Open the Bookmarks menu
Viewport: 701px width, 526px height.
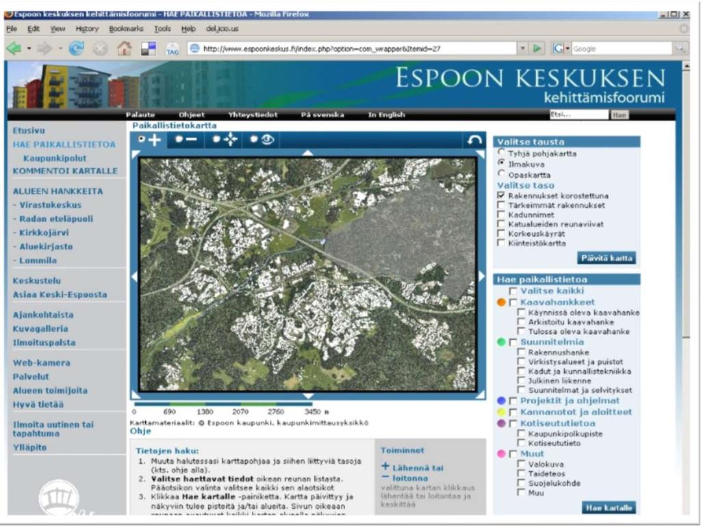pyautogui.click(x=126, y=29)
